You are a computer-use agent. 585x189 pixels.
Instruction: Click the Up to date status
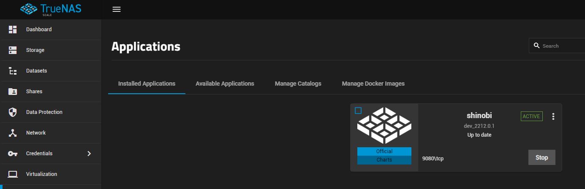[479, 135]
